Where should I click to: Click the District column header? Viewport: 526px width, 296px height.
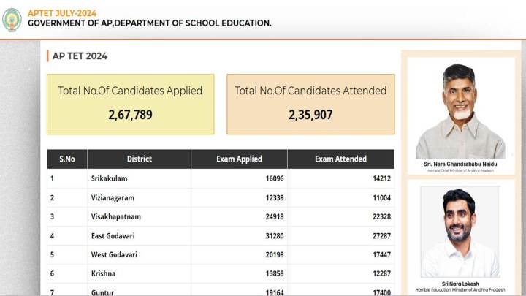pyautogui.click(x=140, y=159)
